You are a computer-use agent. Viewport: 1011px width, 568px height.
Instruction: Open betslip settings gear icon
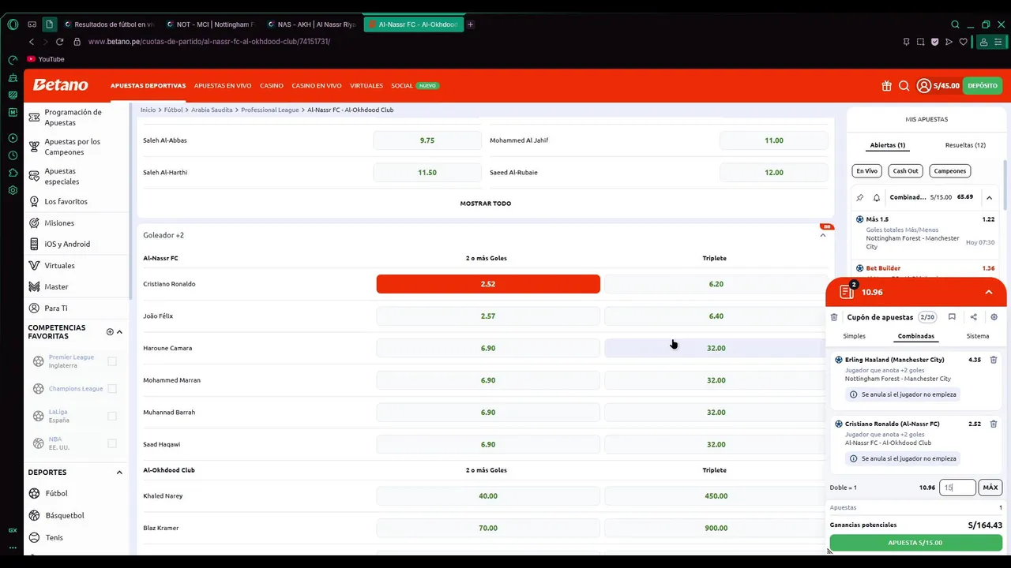(994, 317)
